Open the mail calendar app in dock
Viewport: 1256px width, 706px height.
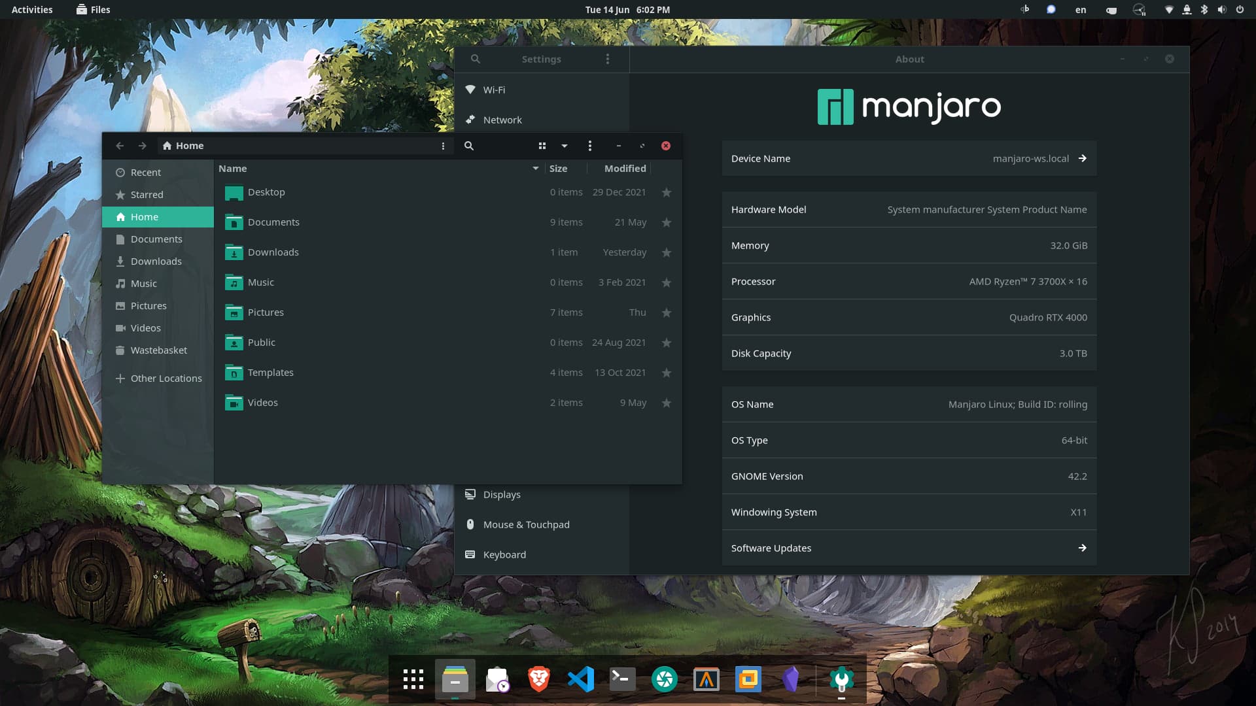point(497,679)
